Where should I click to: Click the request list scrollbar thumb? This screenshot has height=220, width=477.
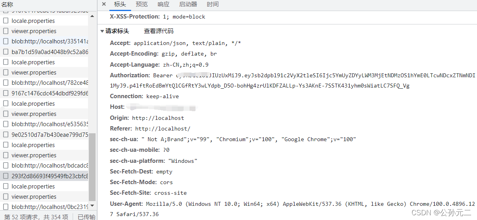[x=92, y=167]
